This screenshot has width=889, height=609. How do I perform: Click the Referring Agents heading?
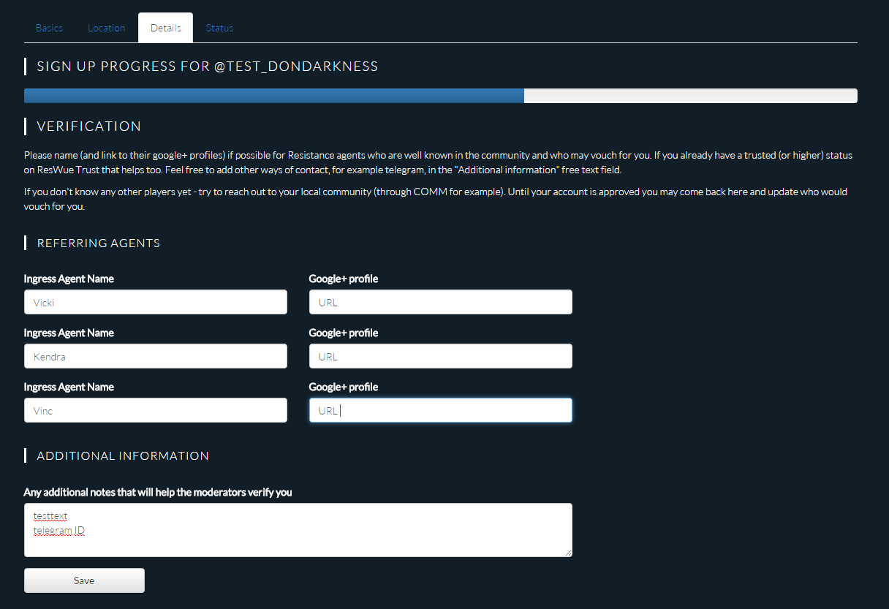(x=99, y=243)
